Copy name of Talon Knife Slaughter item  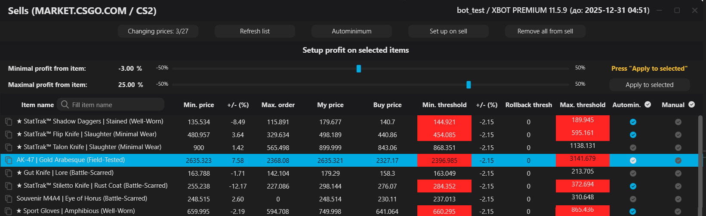pyautogui.click(x=9, y=147)
